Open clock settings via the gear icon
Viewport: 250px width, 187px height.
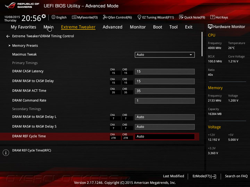tap(44, 16)
